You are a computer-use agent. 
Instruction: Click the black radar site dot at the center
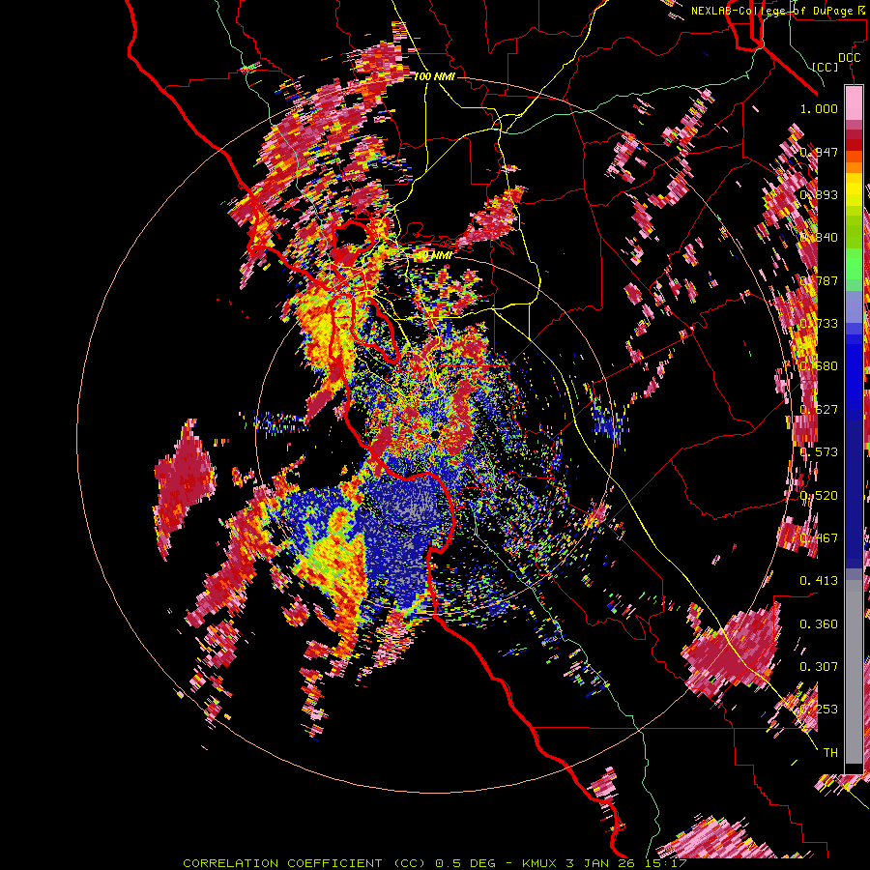[x=436, y=434]
